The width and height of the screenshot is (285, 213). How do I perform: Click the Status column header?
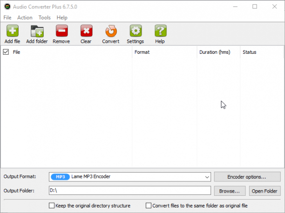pyautogui.click(x=262, y=52)
